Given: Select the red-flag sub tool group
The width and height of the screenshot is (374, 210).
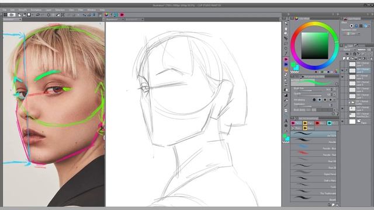Looking at the screenshot, I should click(x=321, y=123).
